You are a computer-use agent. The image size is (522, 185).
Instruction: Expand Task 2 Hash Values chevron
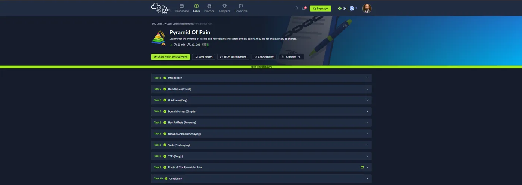pyautogui.click(x=367, y=89)
